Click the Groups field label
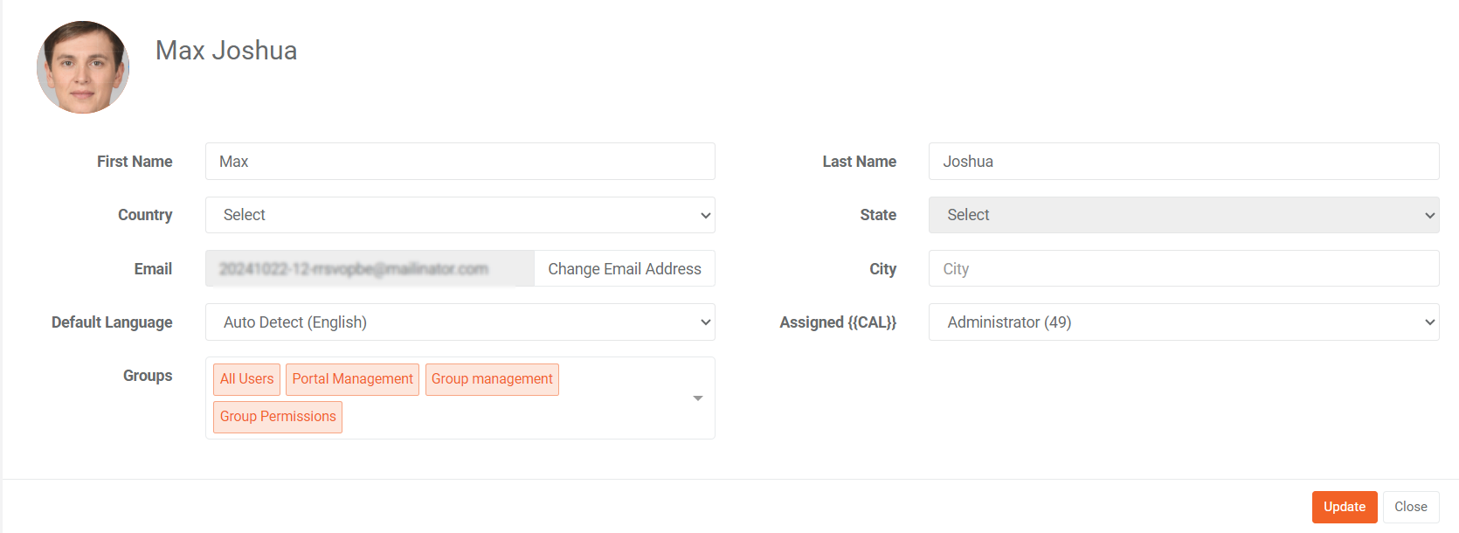Viewport: 1459px width, 533px height. click(148, 376)
